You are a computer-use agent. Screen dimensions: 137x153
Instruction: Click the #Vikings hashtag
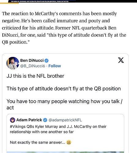[18, 126]
